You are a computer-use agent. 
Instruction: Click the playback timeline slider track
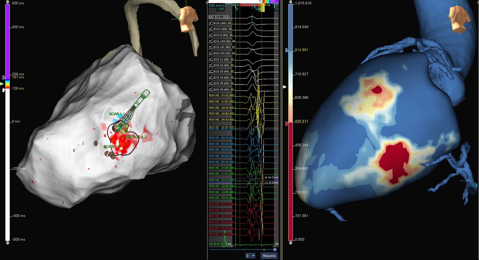(x=241, y=250)
